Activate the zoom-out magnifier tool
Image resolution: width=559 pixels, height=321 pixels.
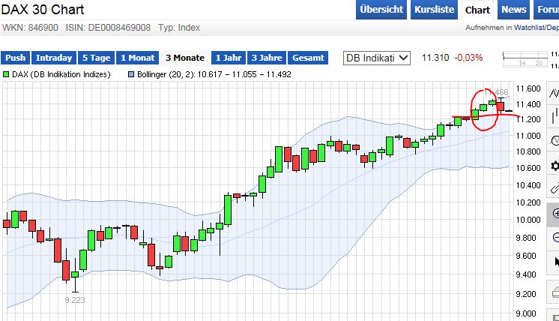click(554, 237)
